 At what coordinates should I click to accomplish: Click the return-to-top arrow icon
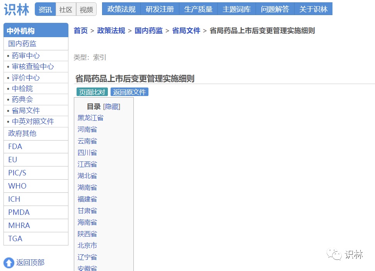(9, 262)
